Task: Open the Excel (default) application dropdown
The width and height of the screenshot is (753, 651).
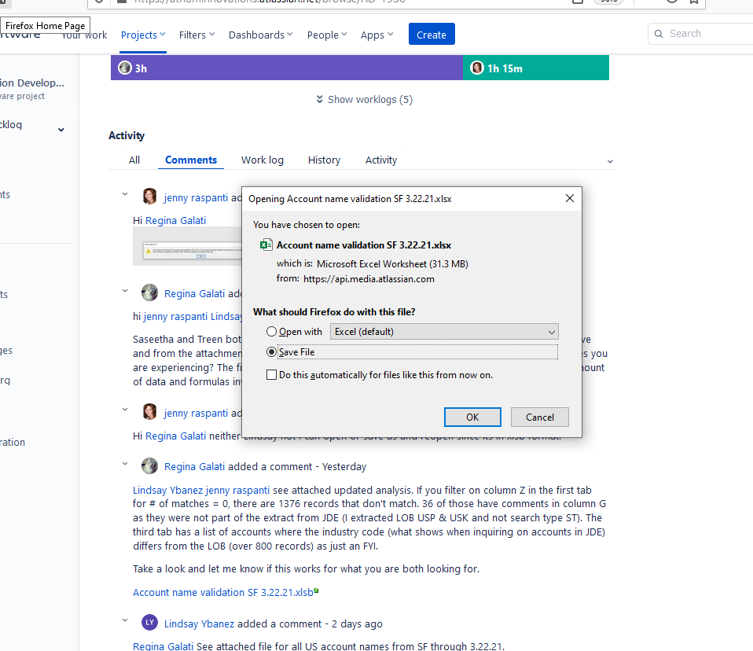Action: [x=444, y=332]
